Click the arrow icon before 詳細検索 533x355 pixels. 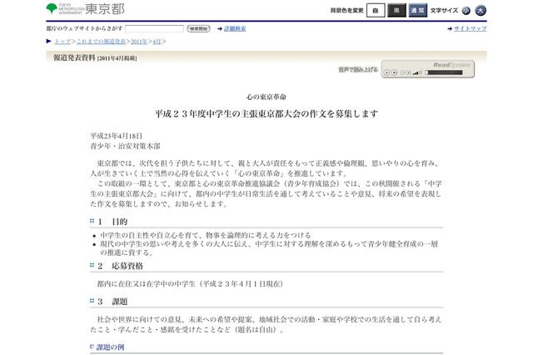(x=220, y=29)
